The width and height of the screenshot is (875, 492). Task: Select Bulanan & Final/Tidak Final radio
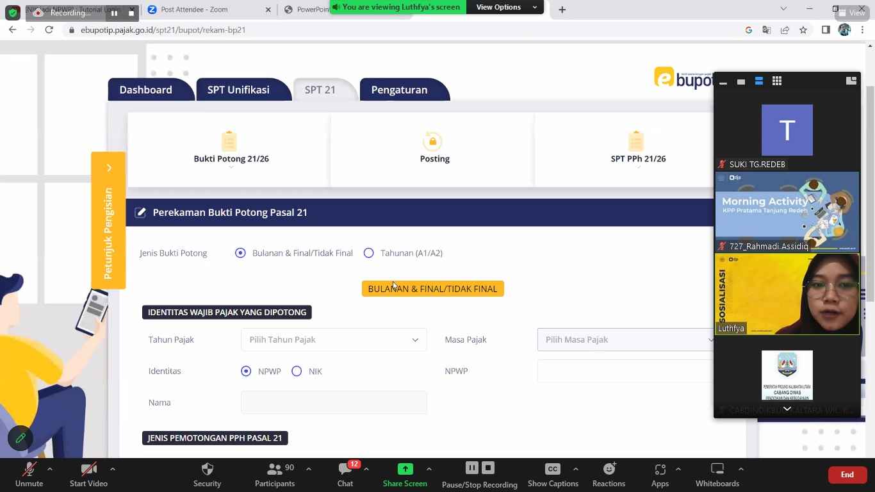tap(240, 253)
